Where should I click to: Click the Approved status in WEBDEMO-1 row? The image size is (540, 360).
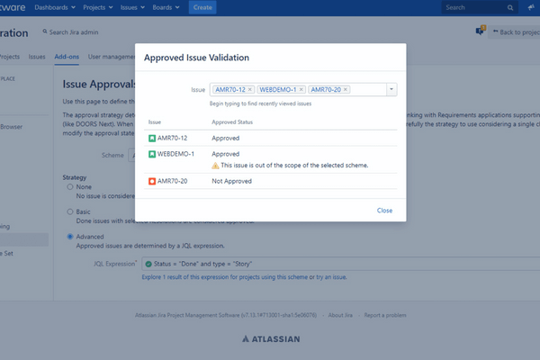pos(226,154)
